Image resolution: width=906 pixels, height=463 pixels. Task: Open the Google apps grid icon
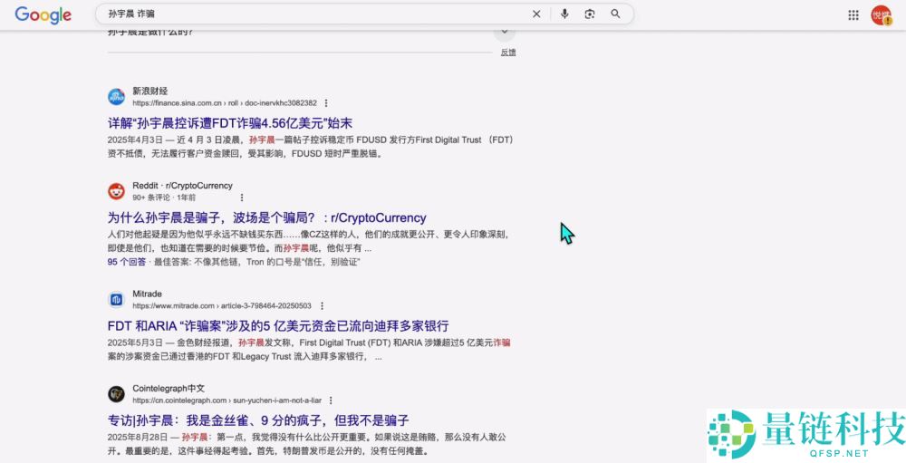coord(853,15)
